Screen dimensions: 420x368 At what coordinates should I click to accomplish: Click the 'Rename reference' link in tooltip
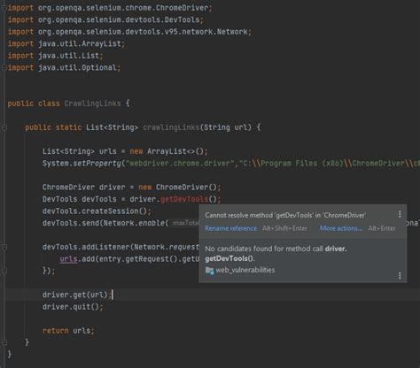click(x=231, y=228)
